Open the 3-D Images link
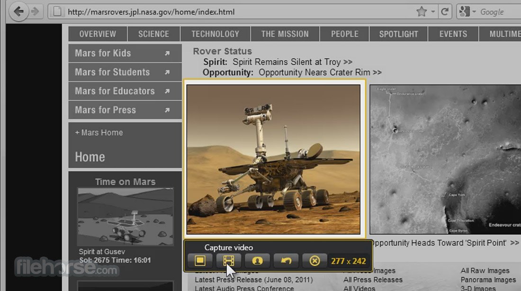 [x=478, y=288]
